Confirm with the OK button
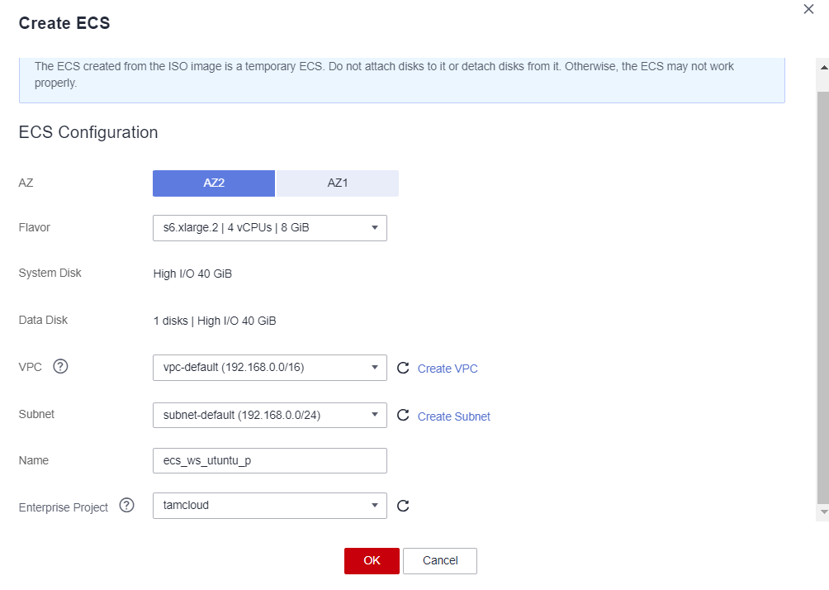The image size is (829, 590). coord(372,560)
